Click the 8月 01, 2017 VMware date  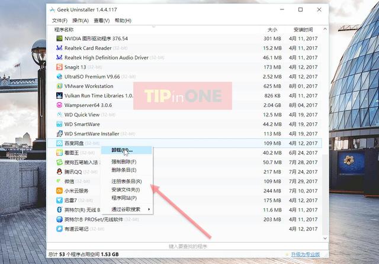[x=303, y=86]
